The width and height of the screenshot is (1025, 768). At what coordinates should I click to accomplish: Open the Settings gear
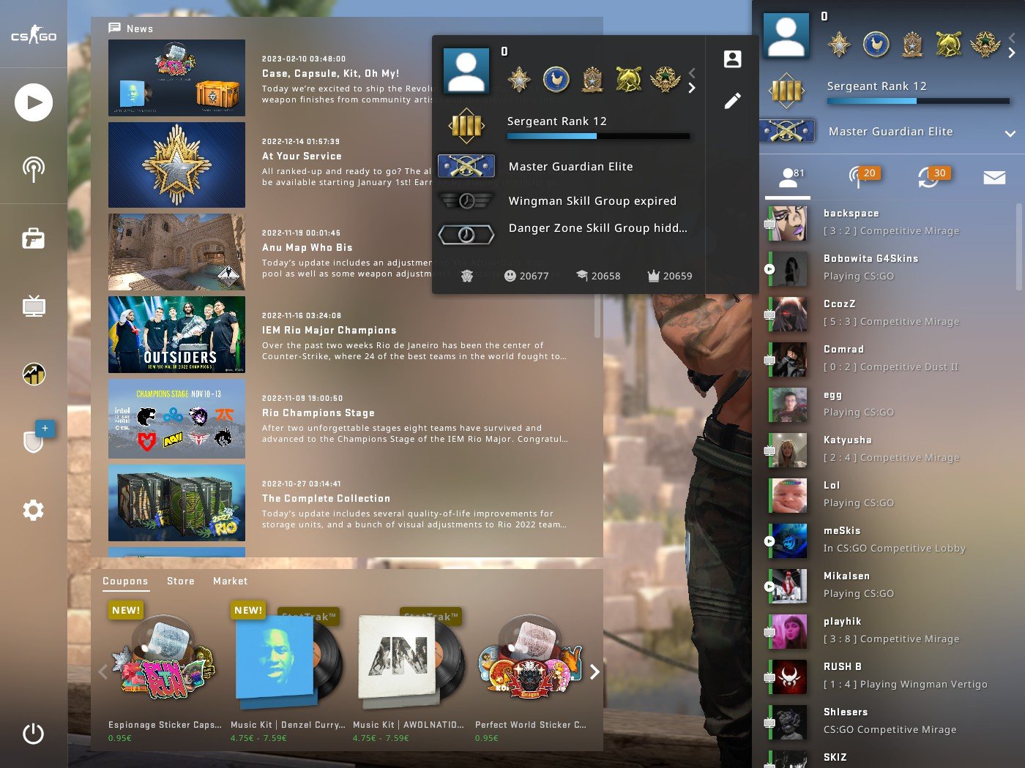34,510
